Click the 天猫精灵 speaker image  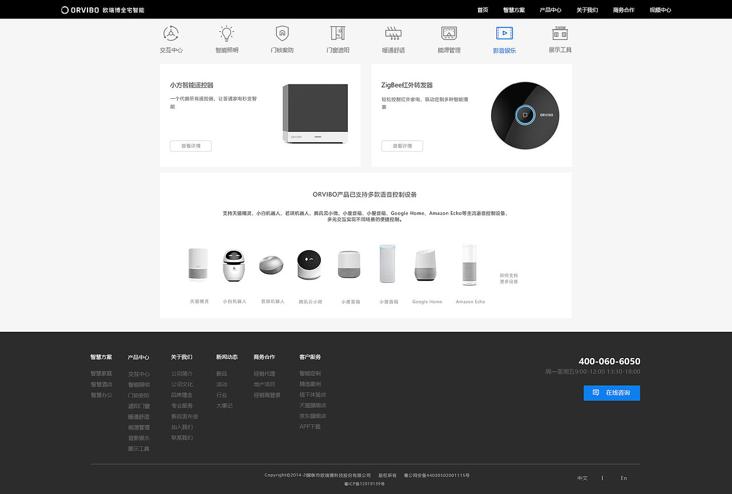(x=198, y=264)
